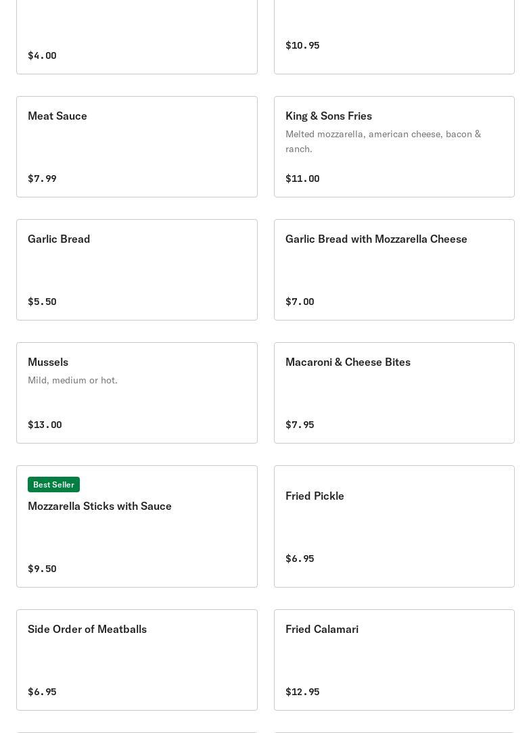The image size is (531, 733).
Task: Choose the Garlic Bread card
Action: pyautogui.click(x=137, y=270)
